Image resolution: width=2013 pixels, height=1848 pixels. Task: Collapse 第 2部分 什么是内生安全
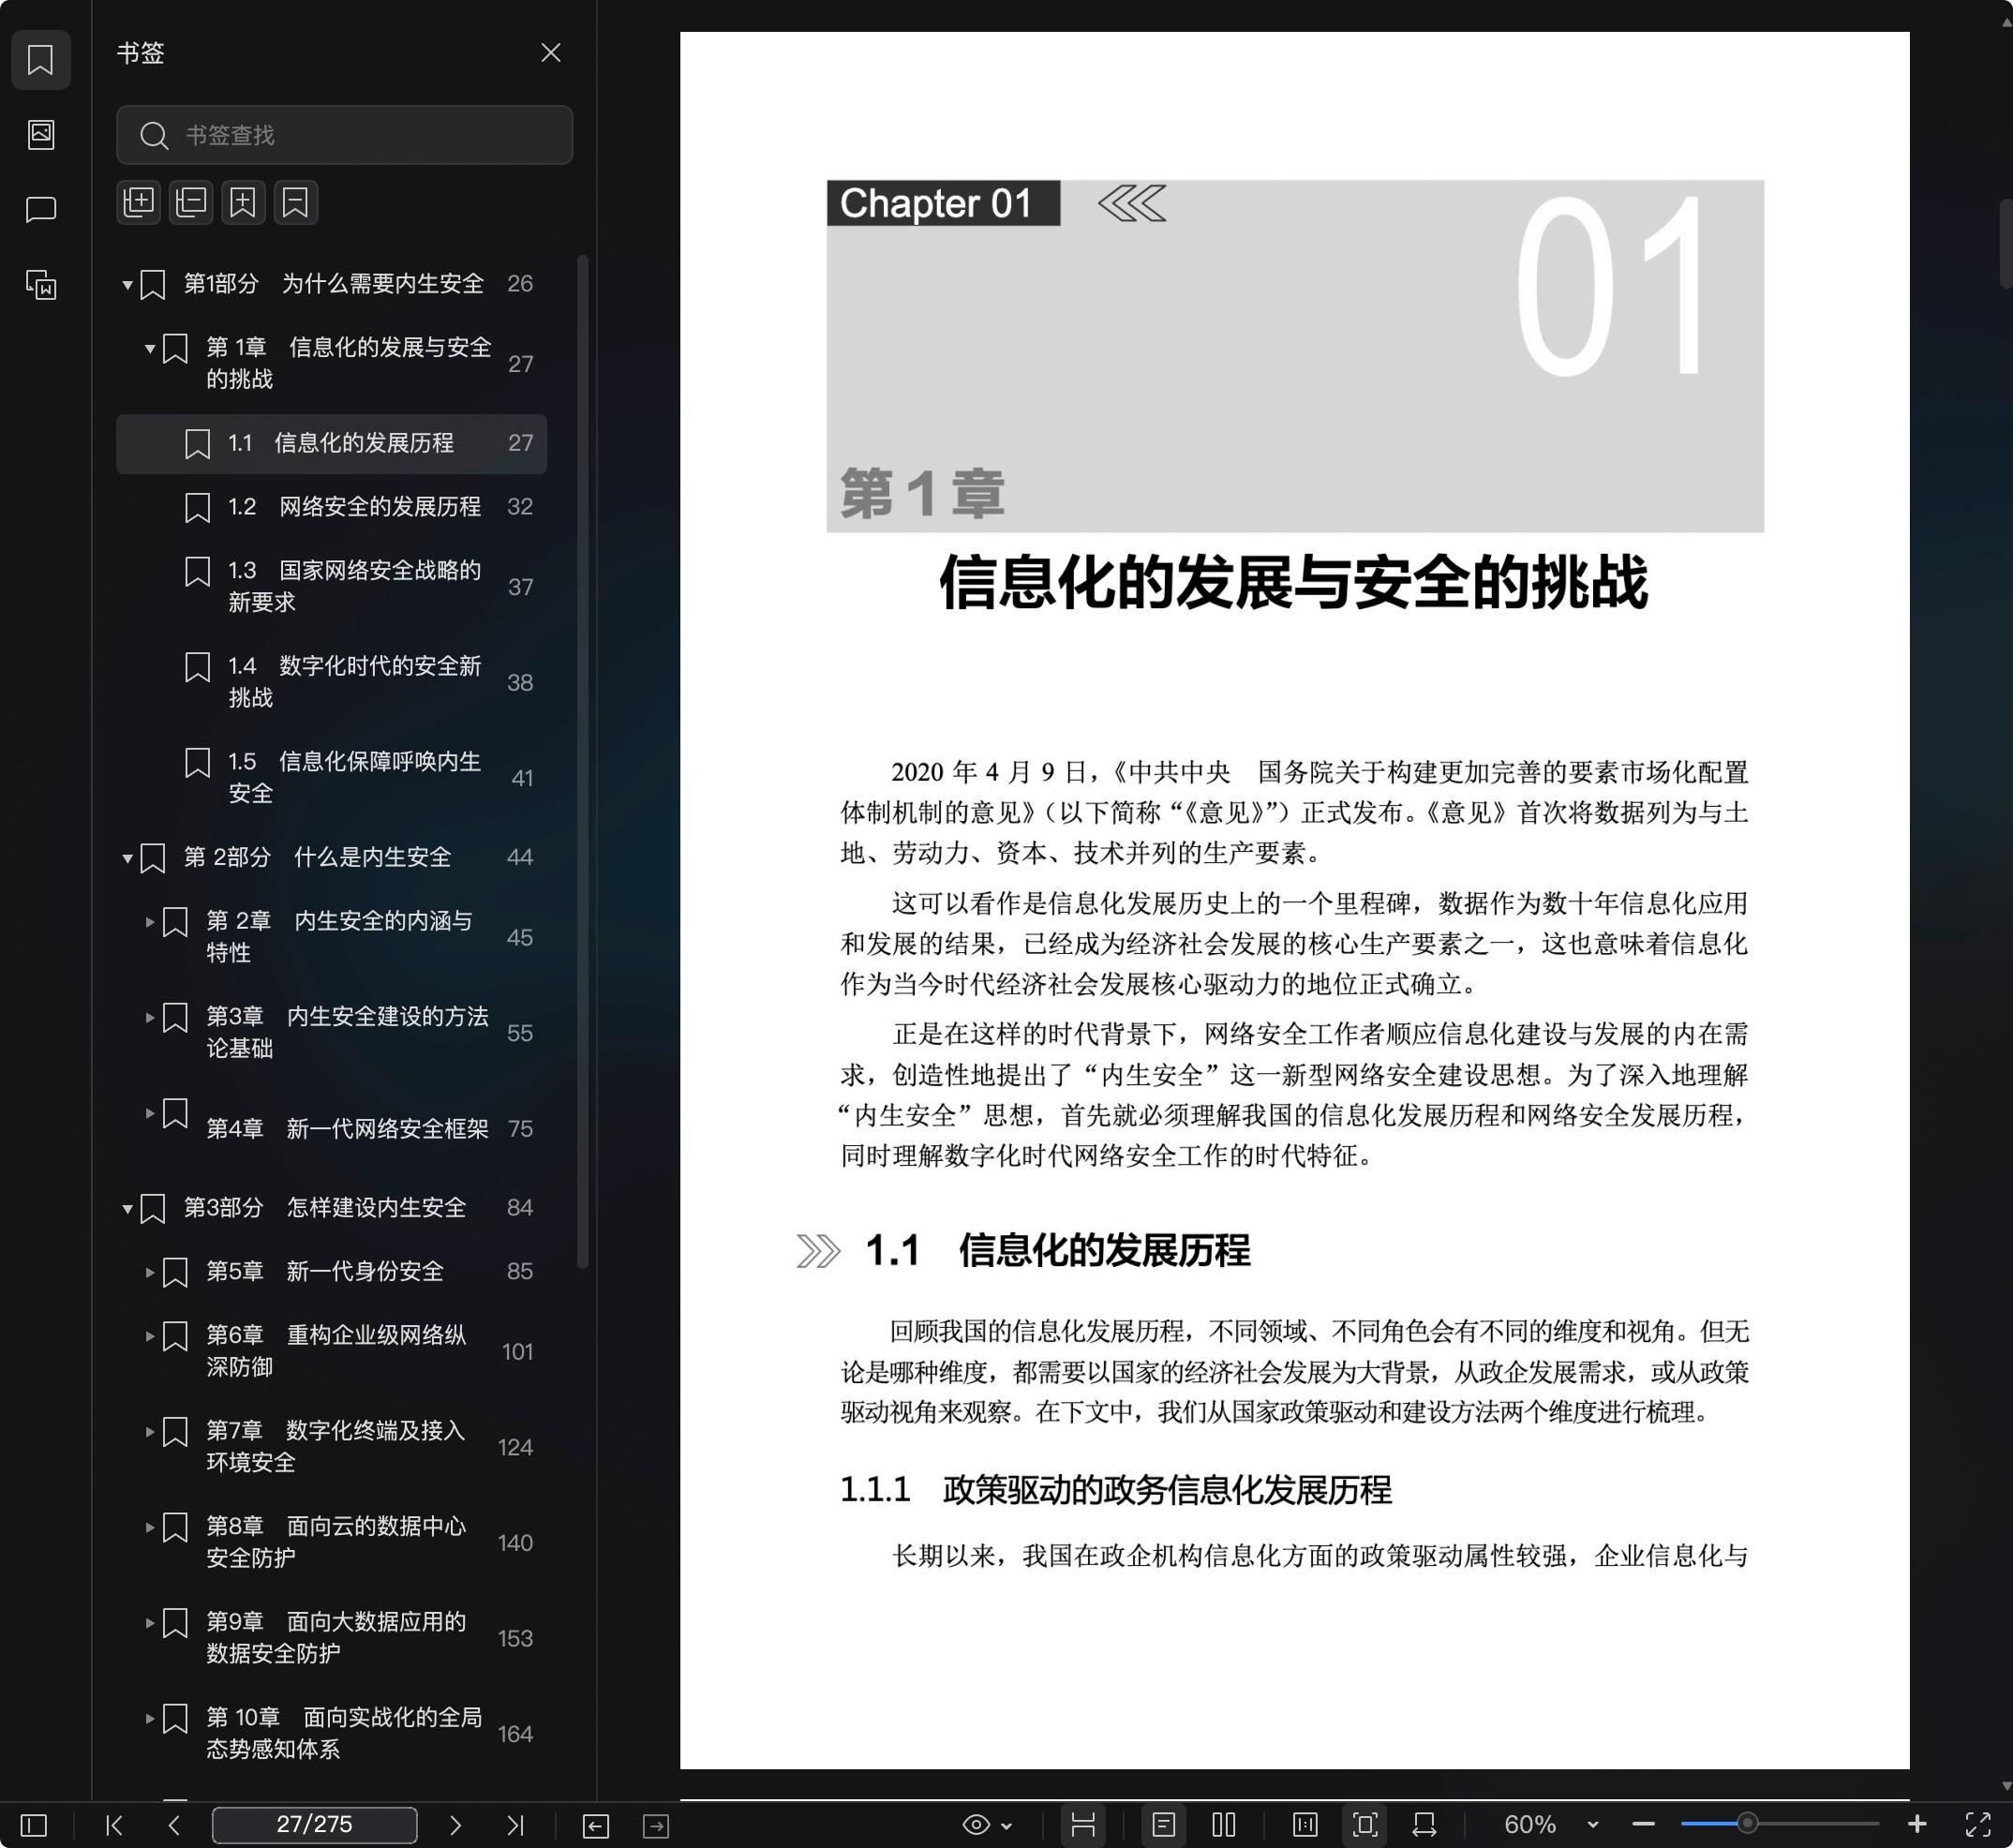click(x=127, y=858)
